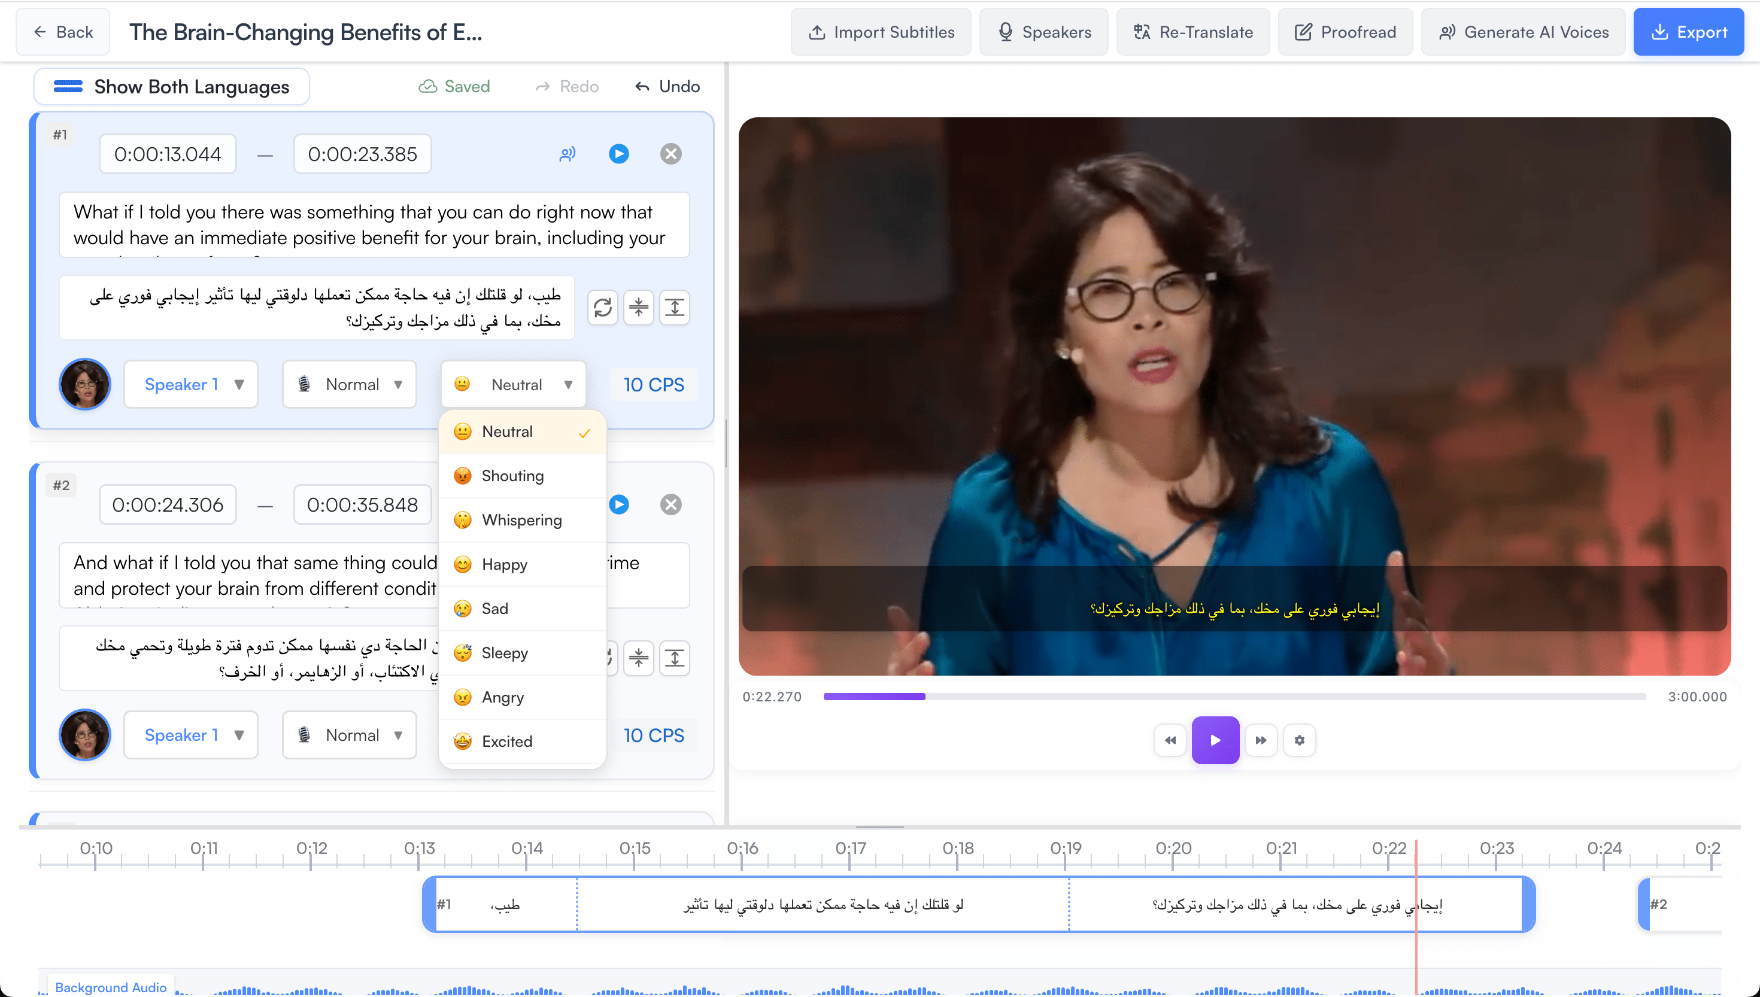1760x997 pixels.
Task: Toggle Show Both Languages
Action: pos(171,86)
